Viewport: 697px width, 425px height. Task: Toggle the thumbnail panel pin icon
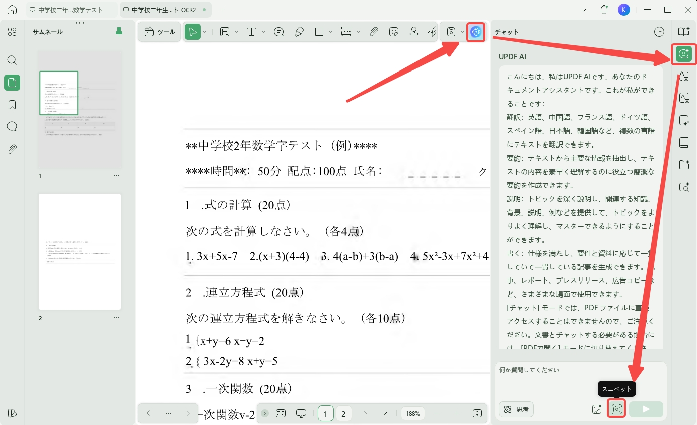119,32
